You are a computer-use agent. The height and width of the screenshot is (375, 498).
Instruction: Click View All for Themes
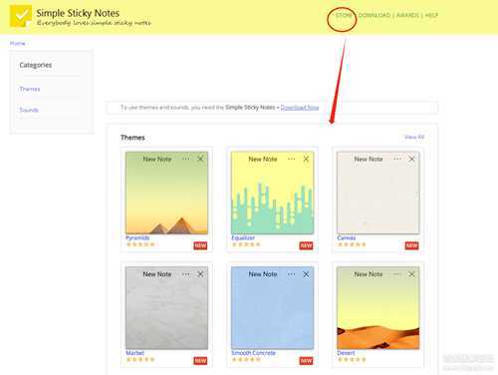[x=414, y=137]
